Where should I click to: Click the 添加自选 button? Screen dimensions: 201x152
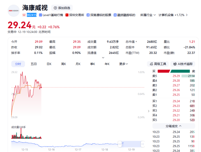(62, 8)
